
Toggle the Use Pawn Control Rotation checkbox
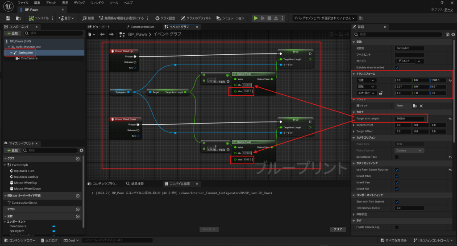(x=397, y=170)
